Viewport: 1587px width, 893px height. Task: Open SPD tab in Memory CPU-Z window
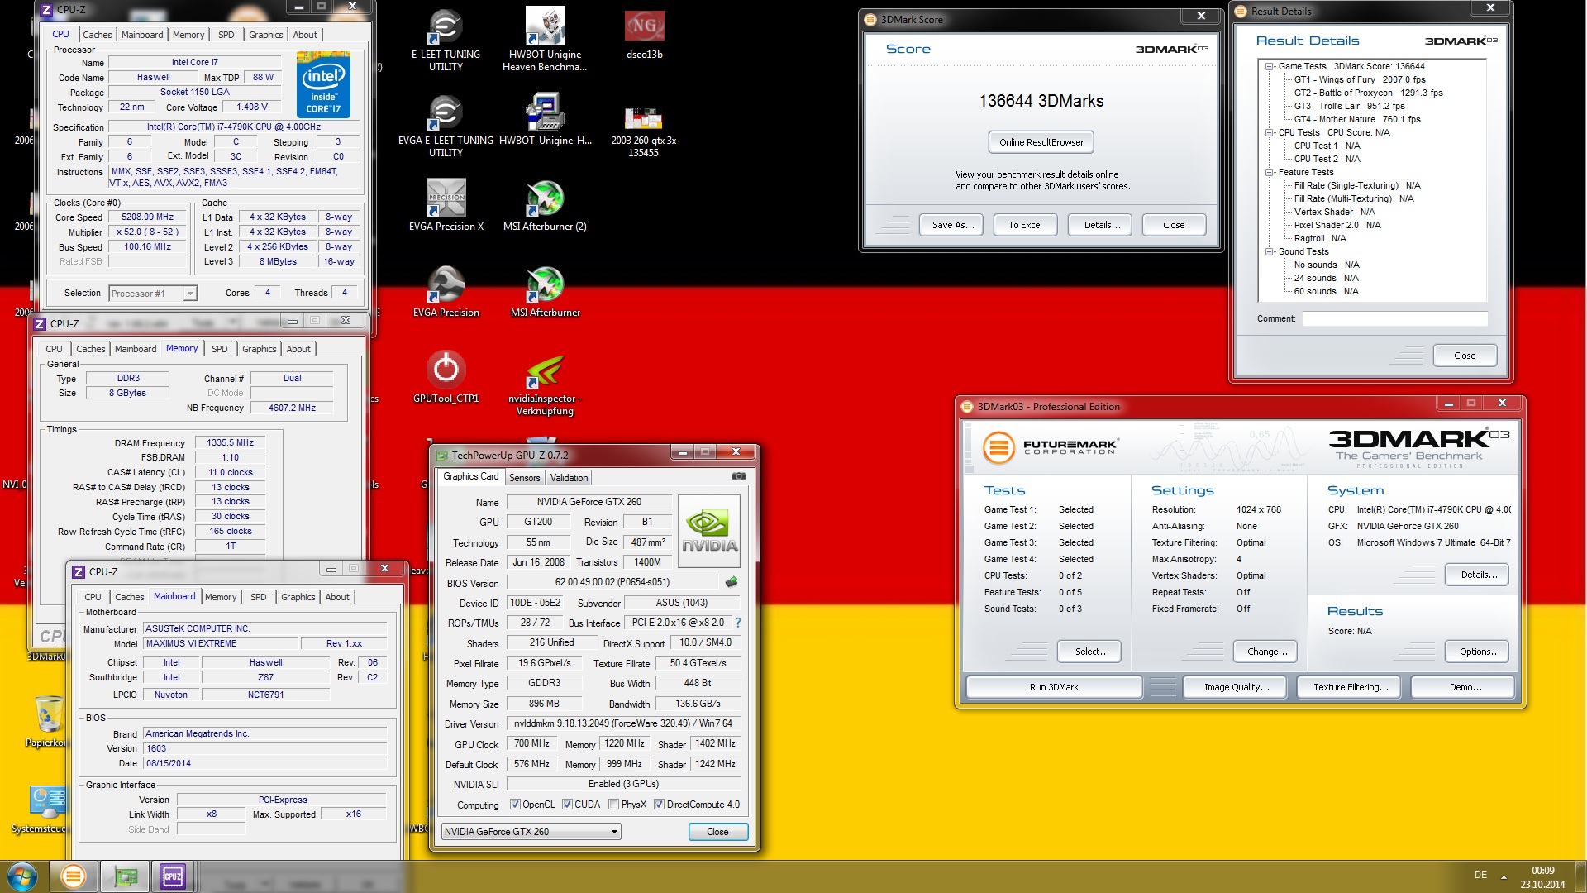point(219,349)
